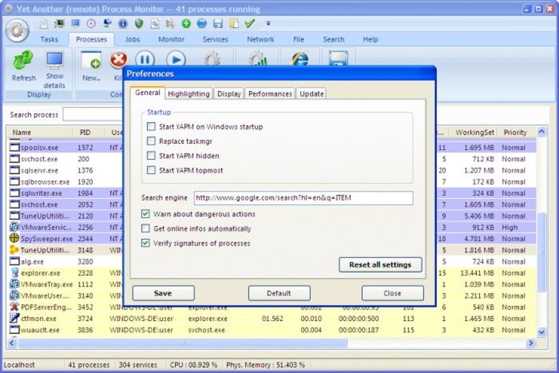Click the blue info quick-access icon
The width and height of the screenshot is (559, 373).
click(123, 24)
